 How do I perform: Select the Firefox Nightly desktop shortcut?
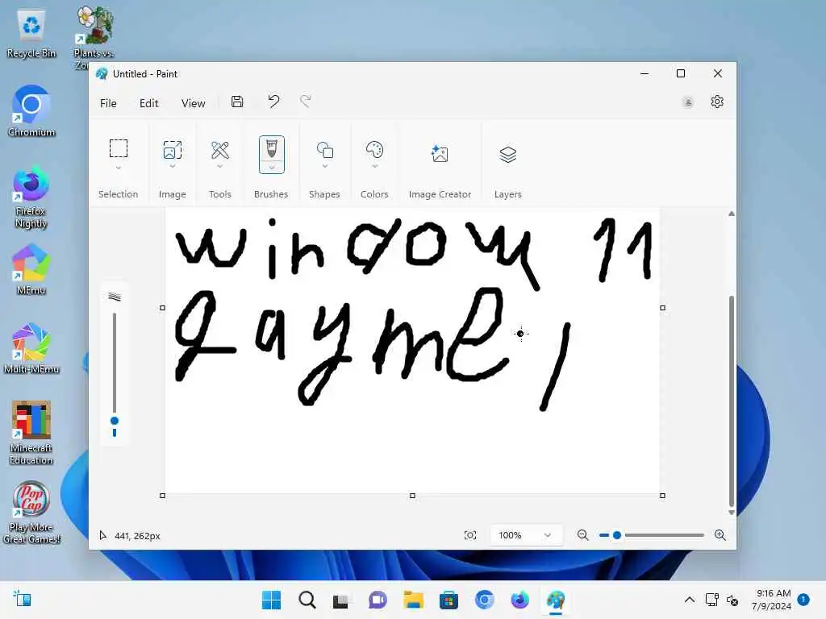tap(31, 197)
